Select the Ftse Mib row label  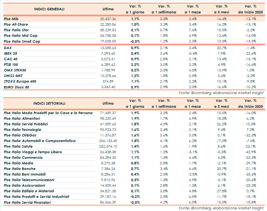[11, 19]
